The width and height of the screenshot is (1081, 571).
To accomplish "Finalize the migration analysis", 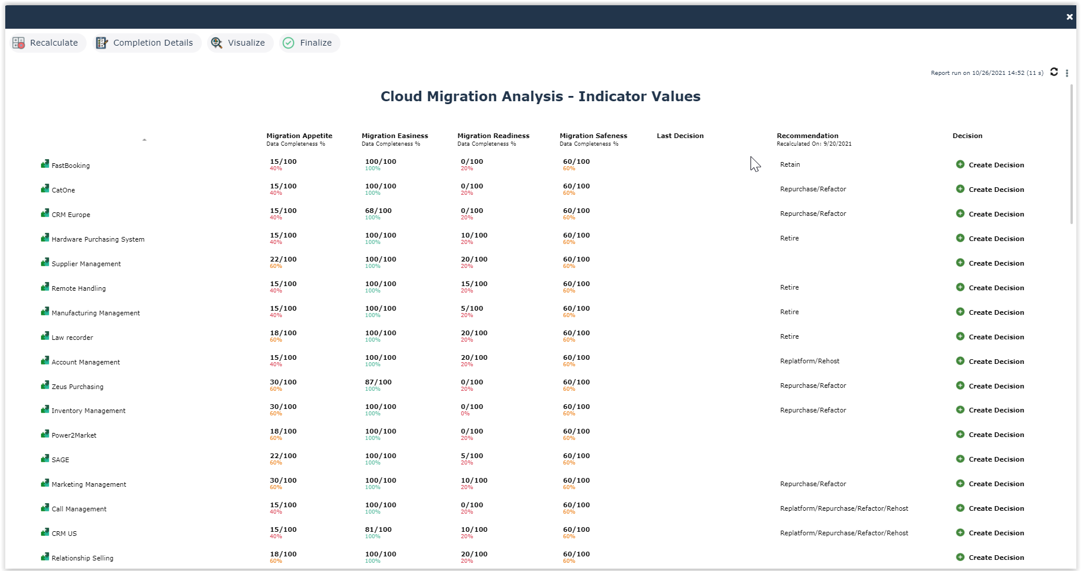I will [x=308, y=43].
